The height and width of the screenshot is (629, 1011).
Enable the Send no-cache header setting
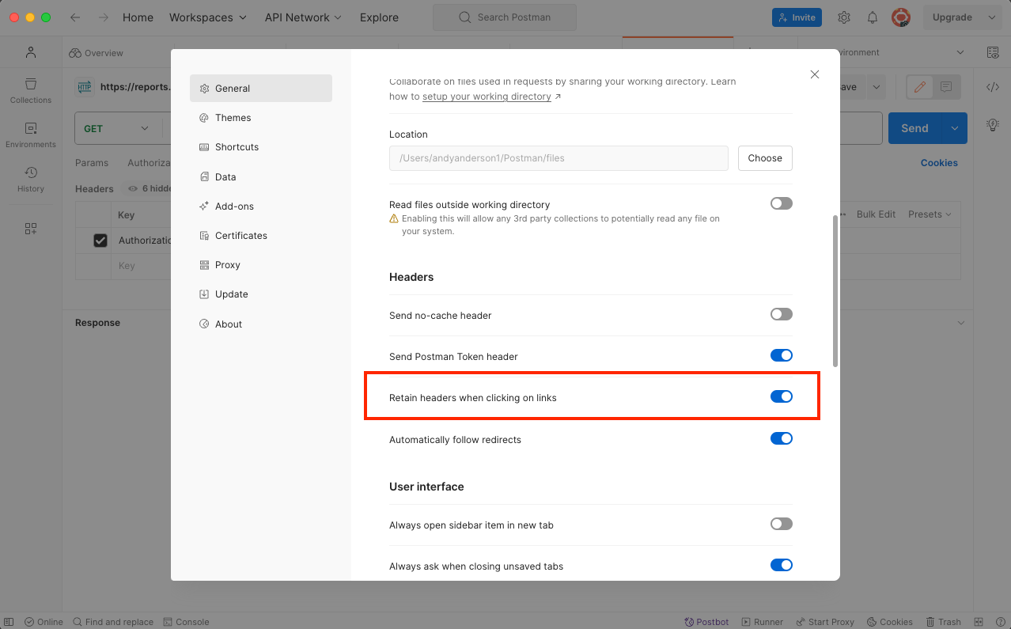781,314
